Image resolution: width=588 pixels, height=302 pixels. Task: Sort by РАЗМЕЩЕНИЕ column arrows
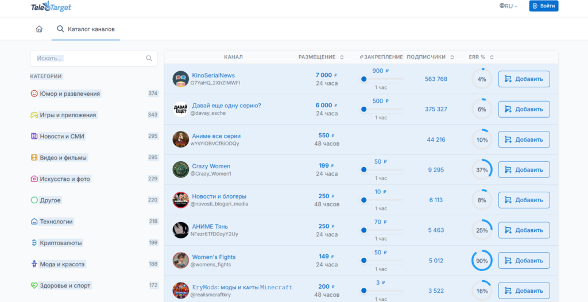click(342, 57)
